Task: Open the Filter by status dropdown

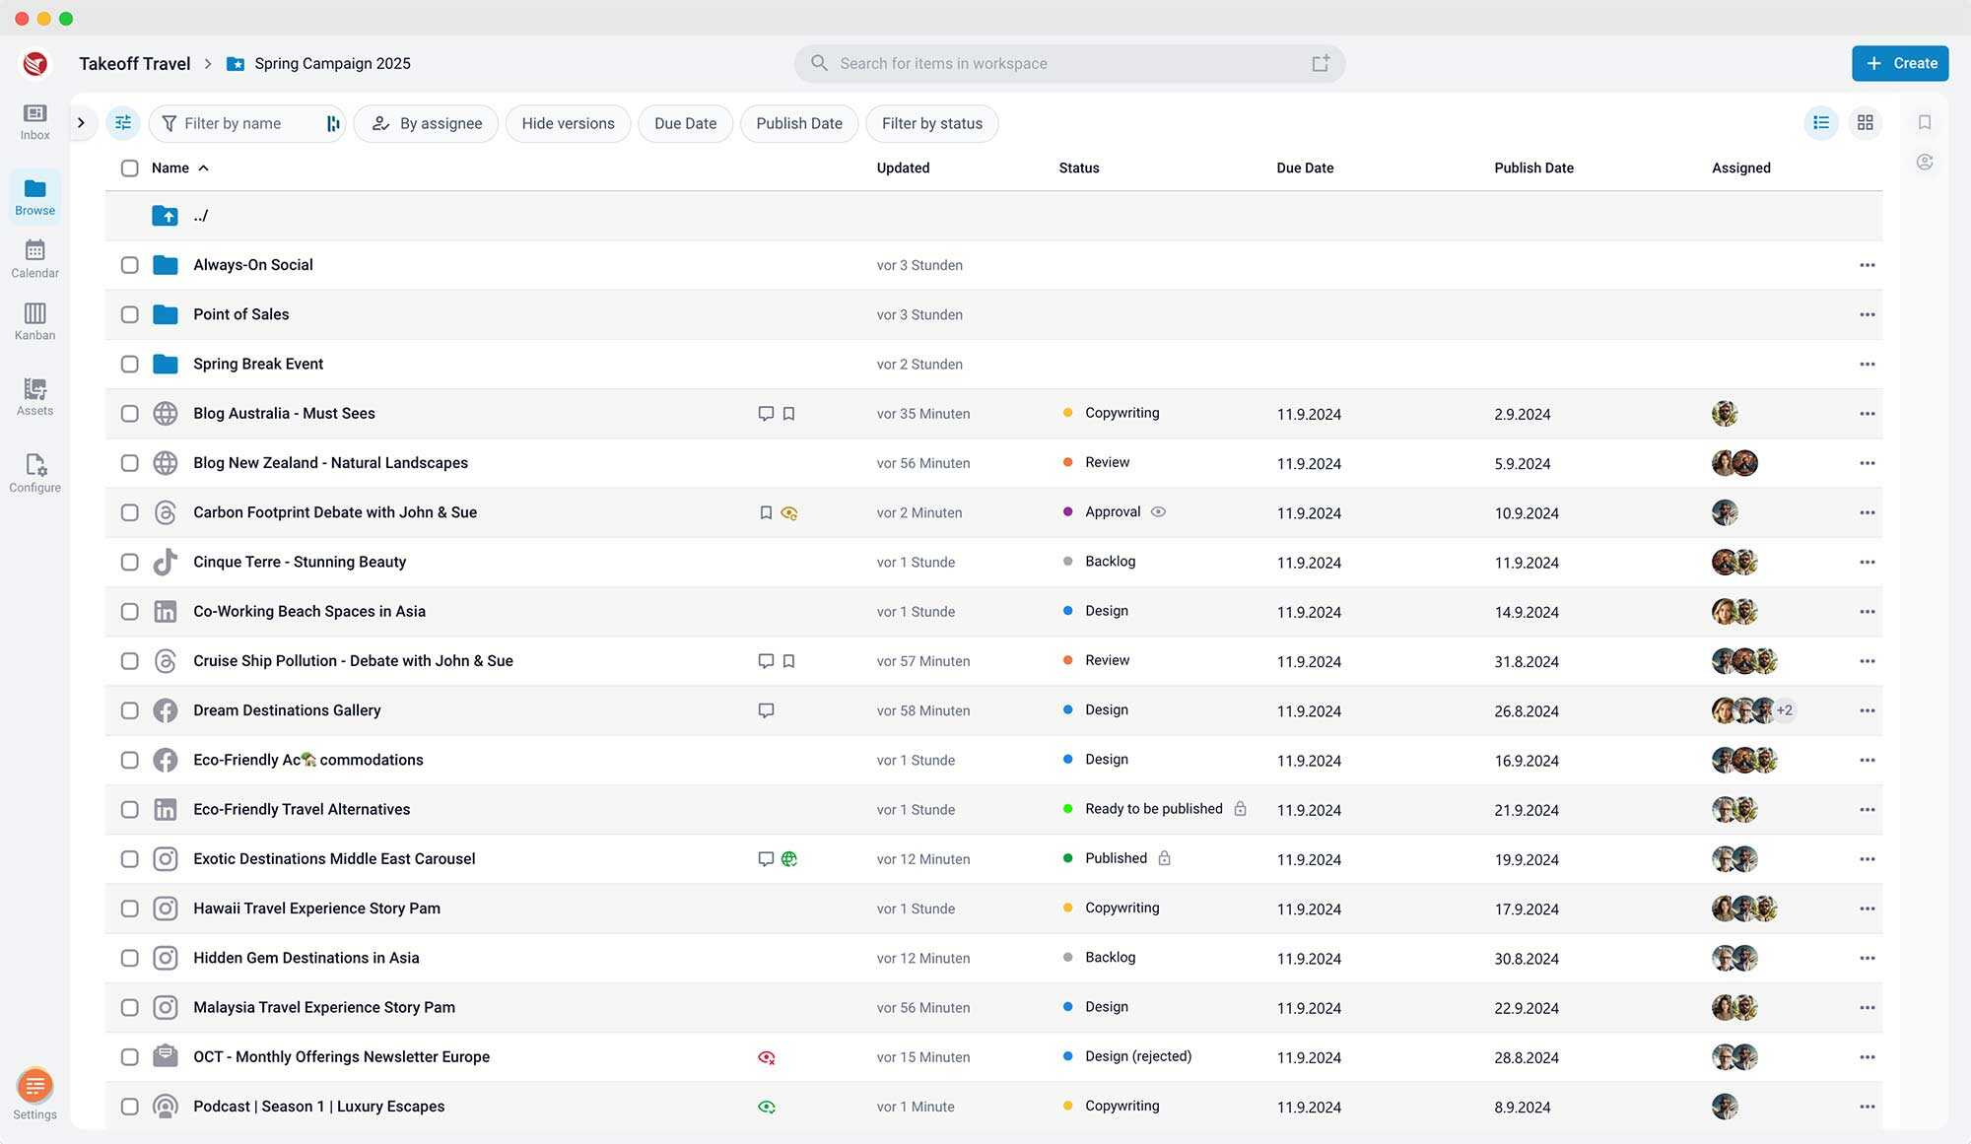Action: coord(931,123)
